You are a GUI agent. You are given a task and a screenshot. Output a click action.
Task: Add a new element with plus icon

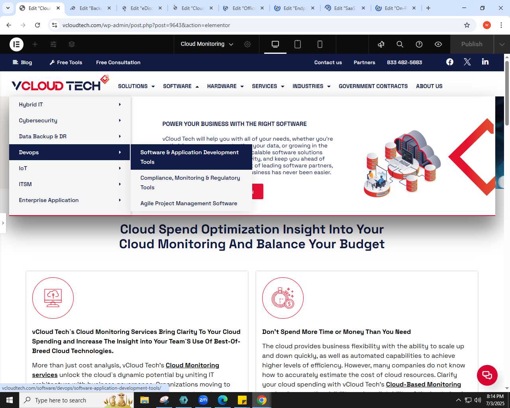pyautogui.click(x=35, y=44)
